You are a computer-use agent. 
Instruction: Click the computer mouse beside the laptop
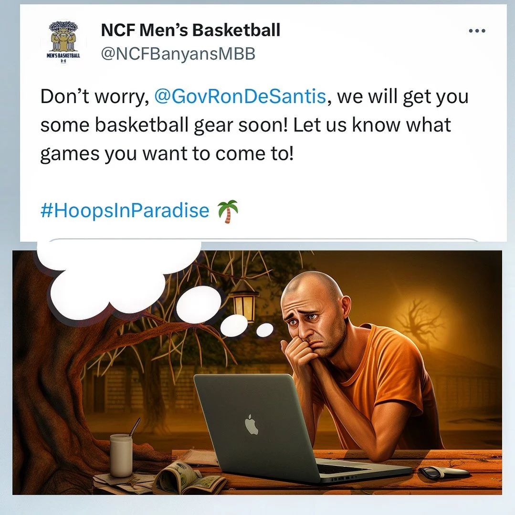(x=443, y=472)
